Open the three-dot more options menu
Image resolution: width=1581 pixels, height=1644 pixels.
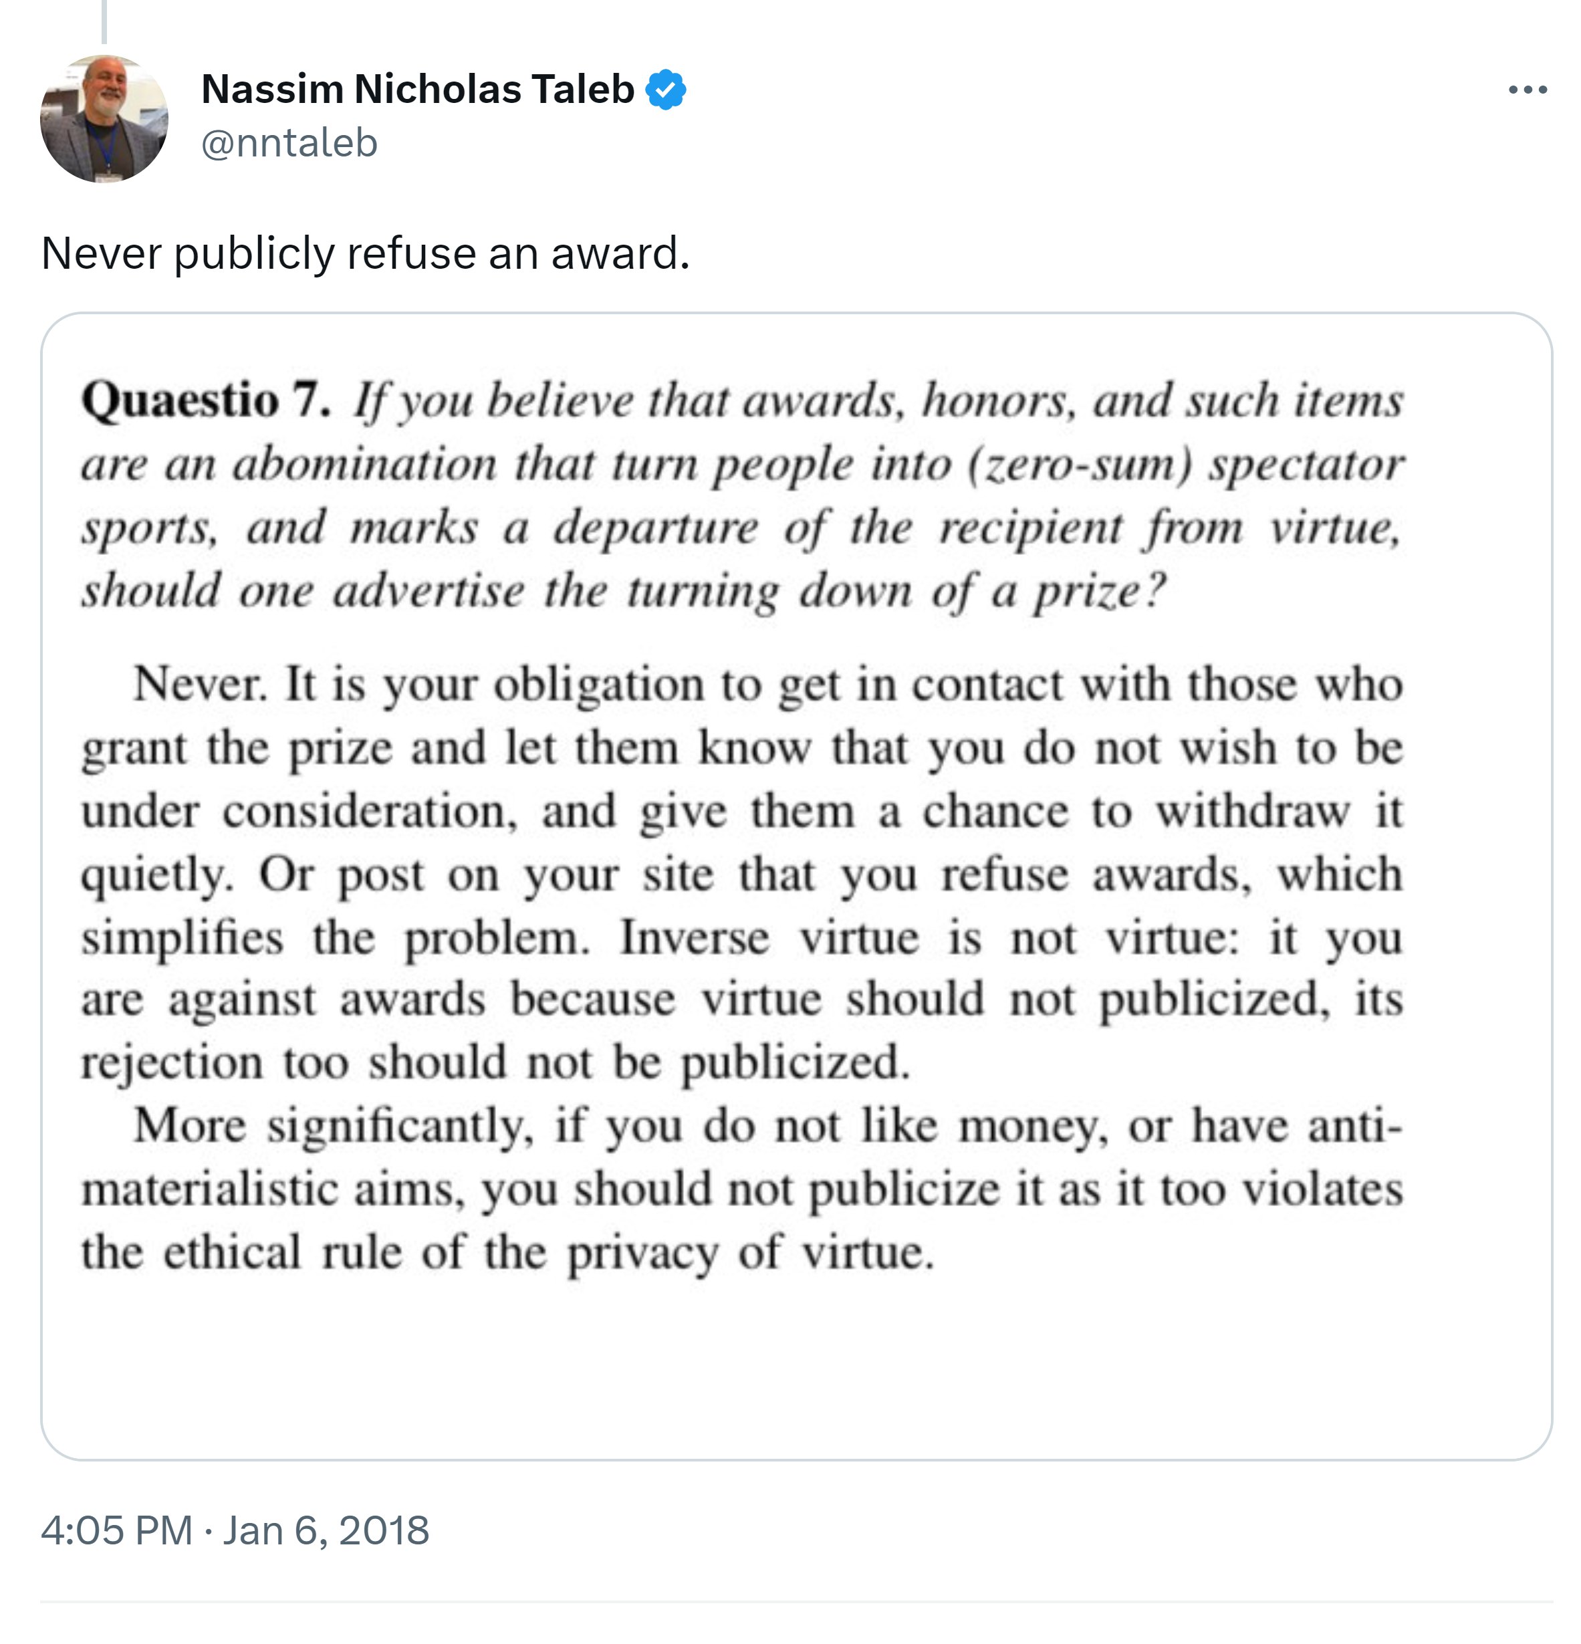1526,90
